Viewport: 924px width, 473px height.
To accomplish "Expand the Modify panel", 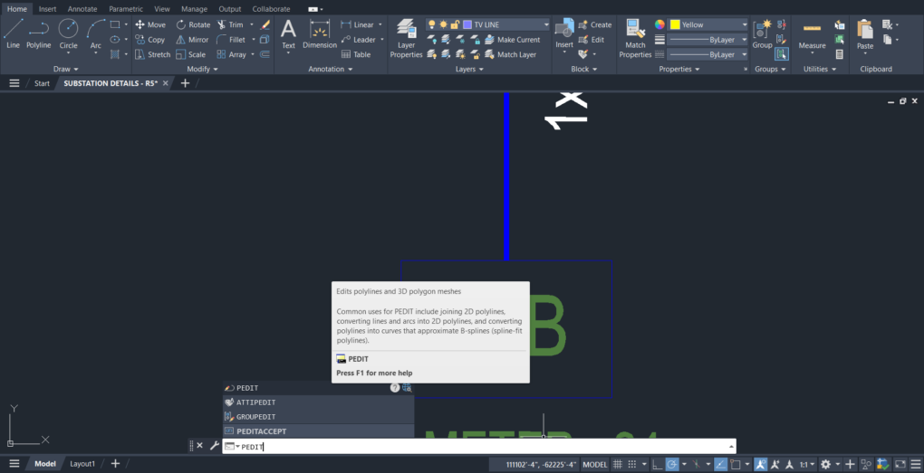I will click(202, 69).
